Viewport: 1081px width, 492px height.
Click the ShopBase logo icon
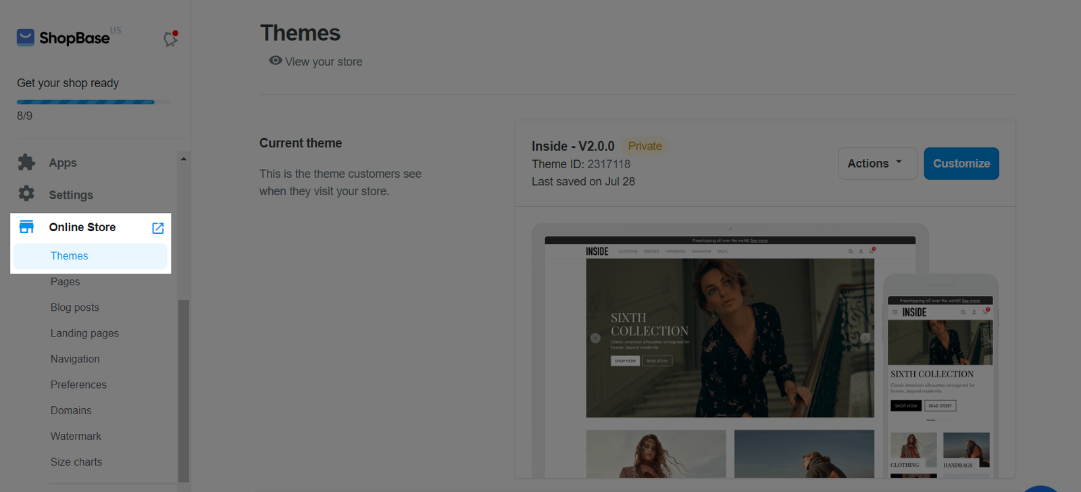(26, 38)
